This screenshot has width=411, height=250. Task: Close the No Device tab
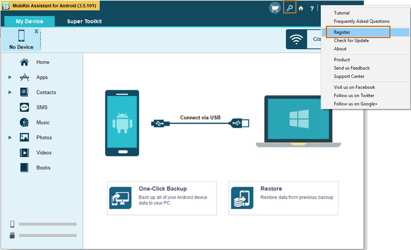click(x=36, y=32)
